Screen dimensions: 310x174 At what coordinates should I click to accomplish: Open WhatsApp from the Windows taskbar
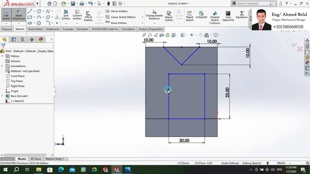tap(83, 170)
